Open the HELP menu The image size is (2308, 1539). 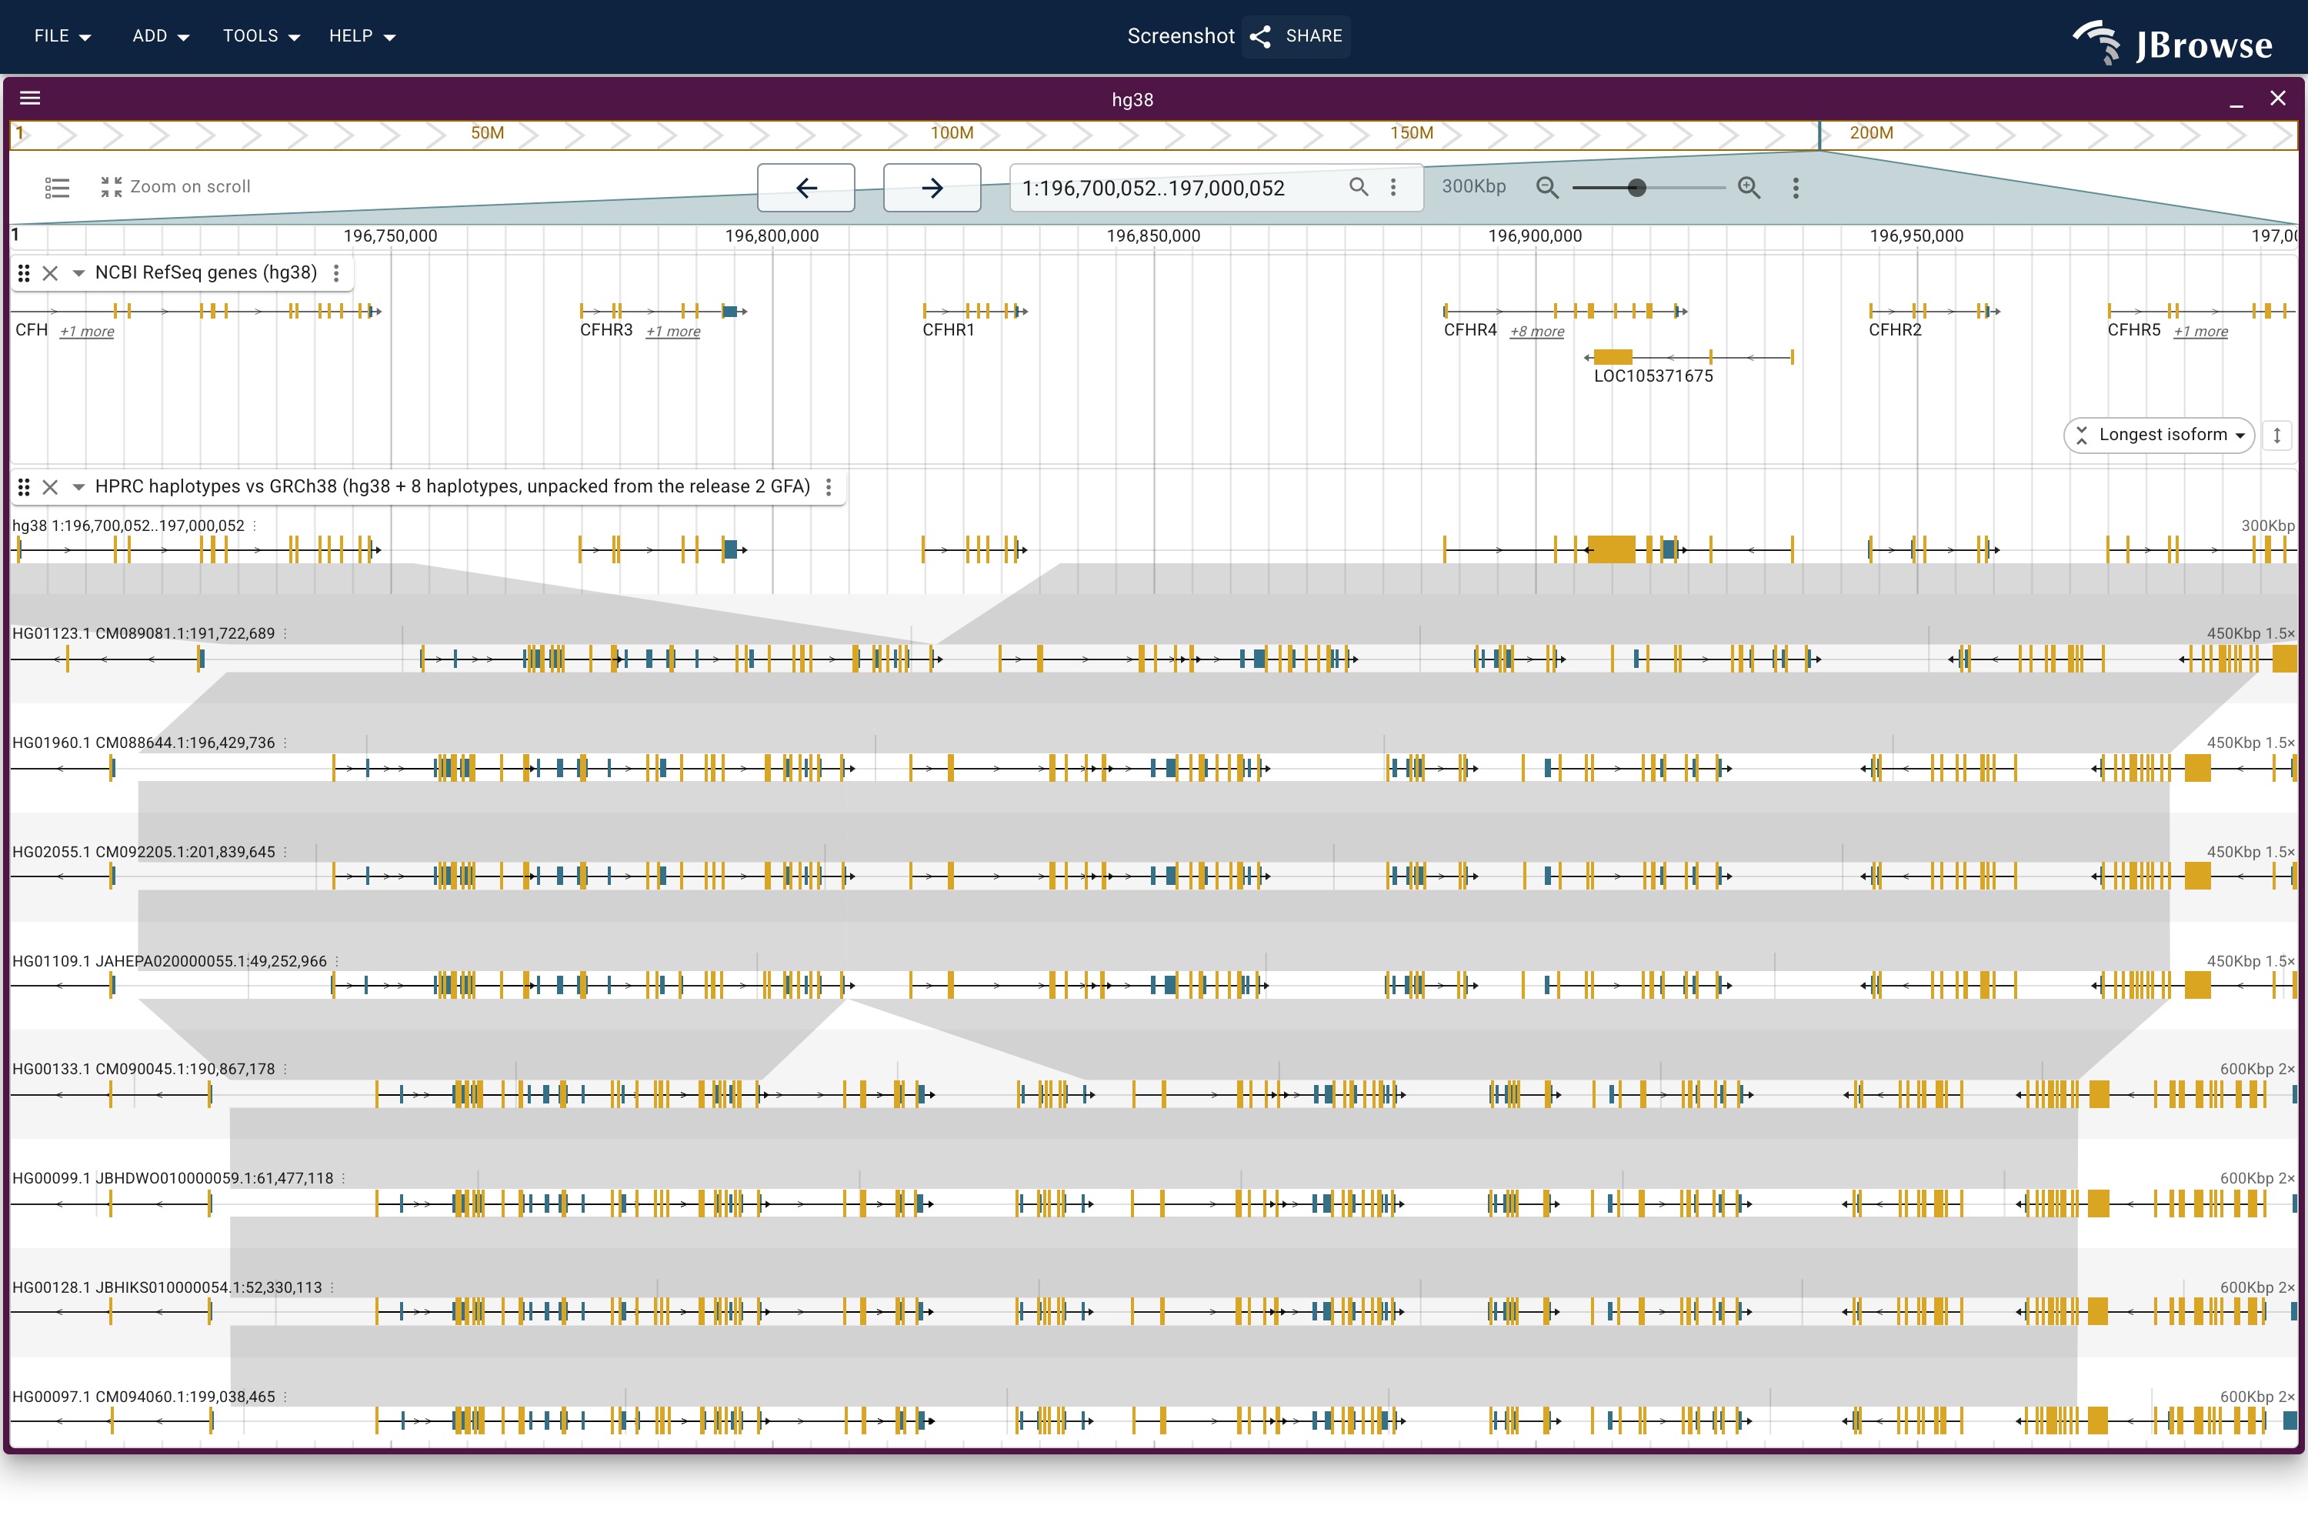click(362, 36)
